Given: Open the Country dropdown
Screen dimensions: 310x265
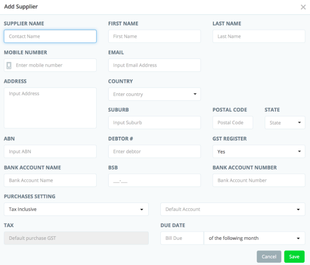Looking at the screenshot, I should click(154, 94).
